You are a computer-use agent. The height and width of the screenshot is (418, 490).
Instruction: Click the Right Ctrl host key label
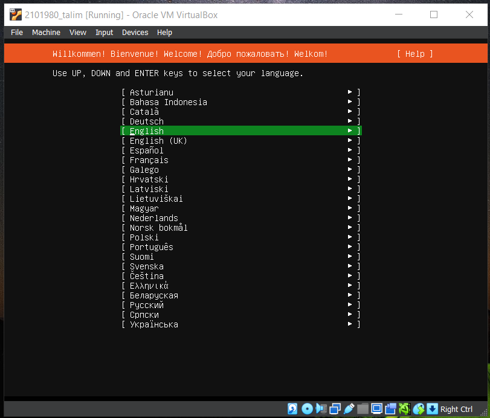point(456,410)
